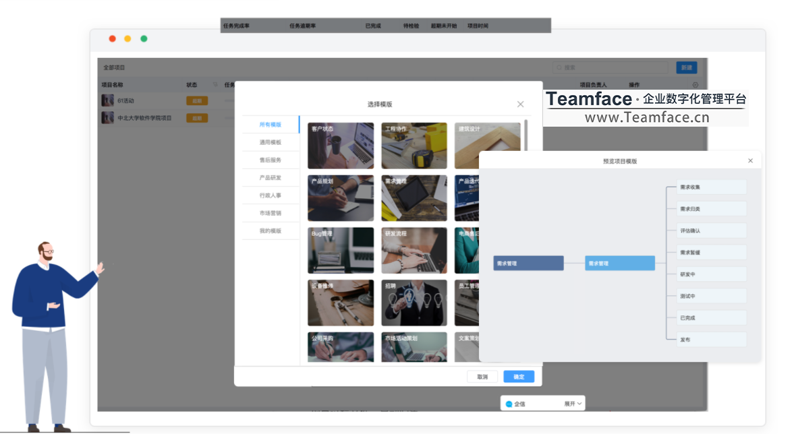Choose the 公司采购 template thumbnail
The image size is (796, 434).
341,347
